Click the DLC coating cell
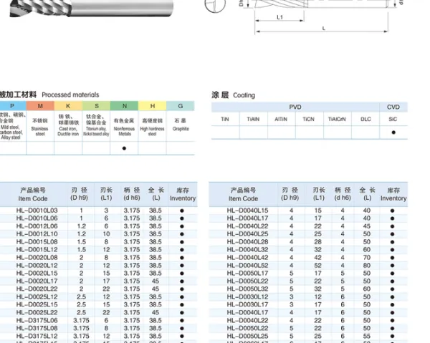This screenshot has height=343, width=430. 365,119
